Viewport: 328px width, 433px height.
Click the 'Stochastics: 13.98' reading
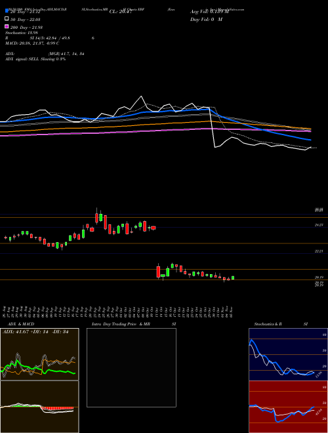tap(22, 33)
